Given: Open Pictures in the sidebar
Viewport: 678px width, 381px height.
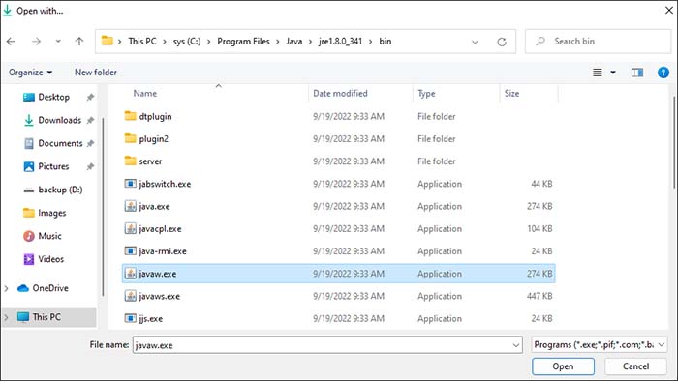Looking at the screenshot, I should [53, 166].
